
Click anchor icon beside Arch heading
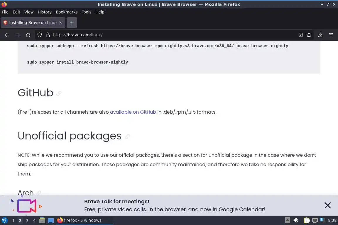(38, 193)
